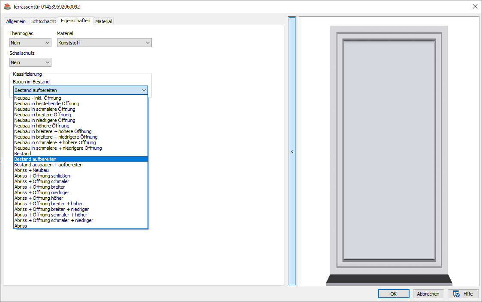
Task: Open the Lichtschacht tab
Action: point(43,21)
